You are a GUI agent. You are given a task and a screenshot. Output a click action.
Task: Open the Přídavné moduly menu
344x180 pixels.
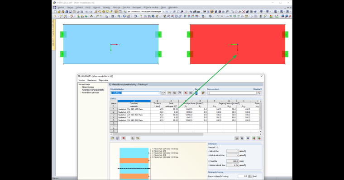coord(151,7)
